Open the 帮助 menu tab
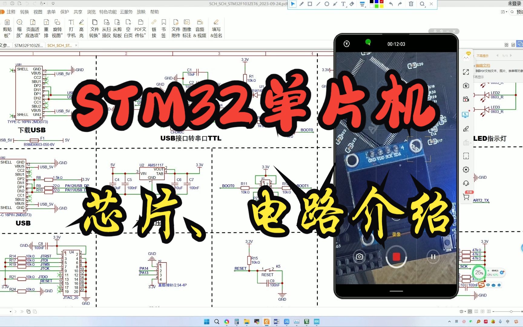This screenshot has height=327, width=523. pos(154,12)
